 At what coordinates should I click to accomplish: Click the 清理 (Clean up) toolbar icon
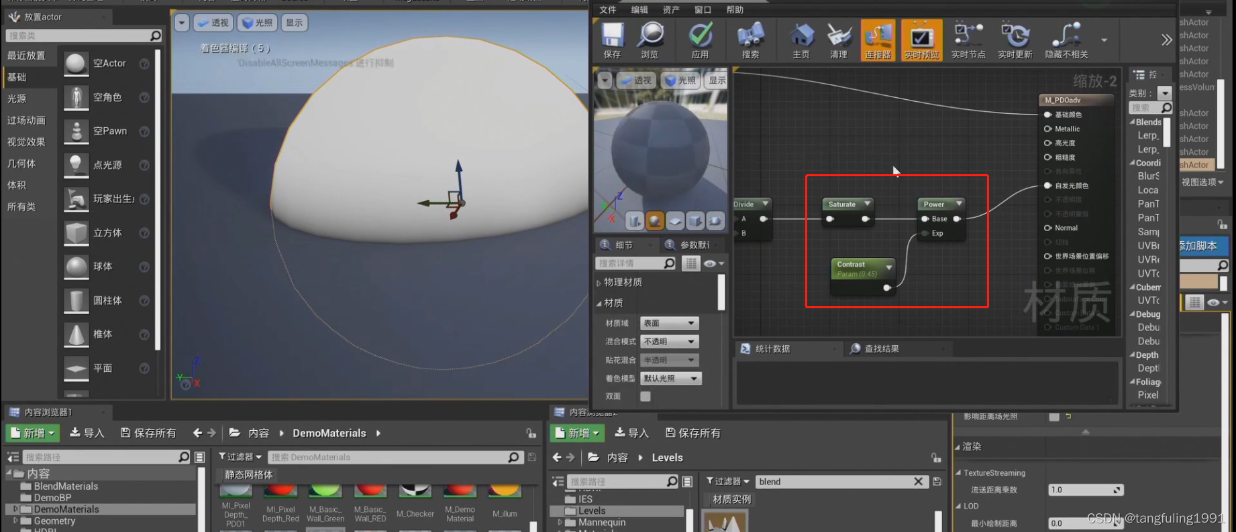[x=839, y=40]
